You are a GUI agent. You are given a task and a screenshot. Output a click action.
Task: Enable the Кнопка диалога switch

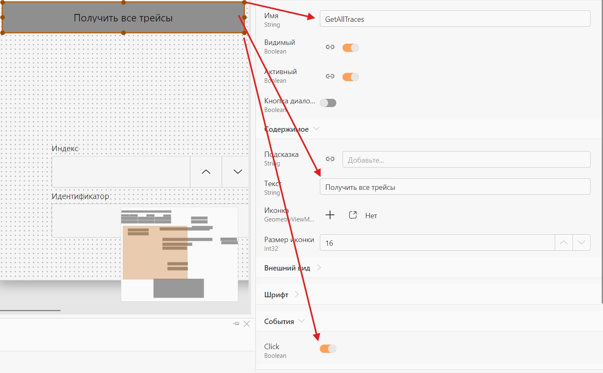(328, 103)
